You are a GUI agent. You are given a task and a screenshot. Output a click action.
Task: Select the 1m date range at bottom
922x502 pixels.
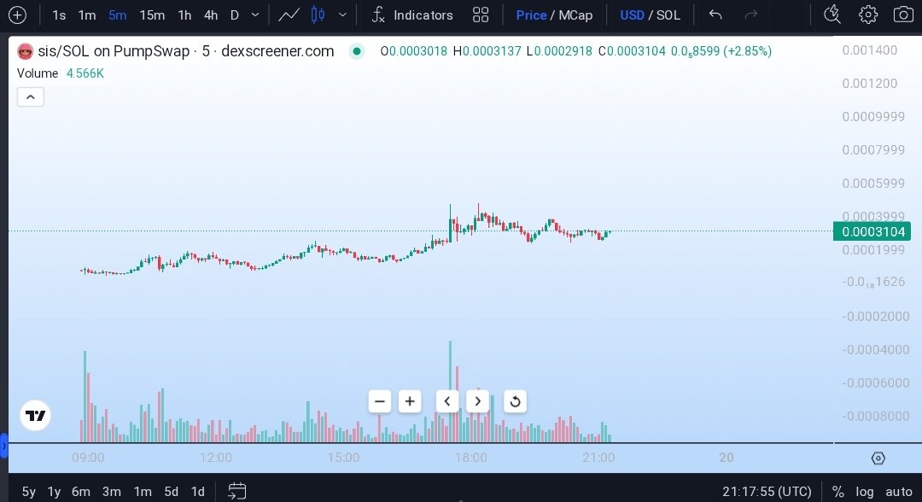point(143,492)
